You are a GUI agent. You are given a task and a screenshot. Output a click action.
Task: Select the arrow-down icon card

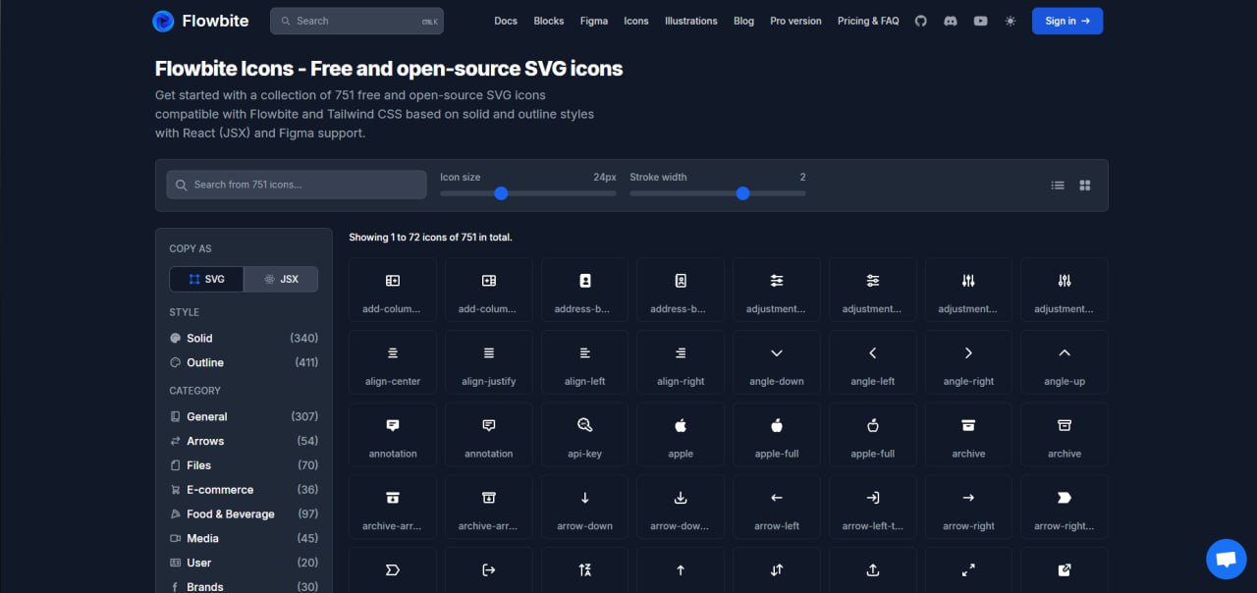click(x=585, y=508)
